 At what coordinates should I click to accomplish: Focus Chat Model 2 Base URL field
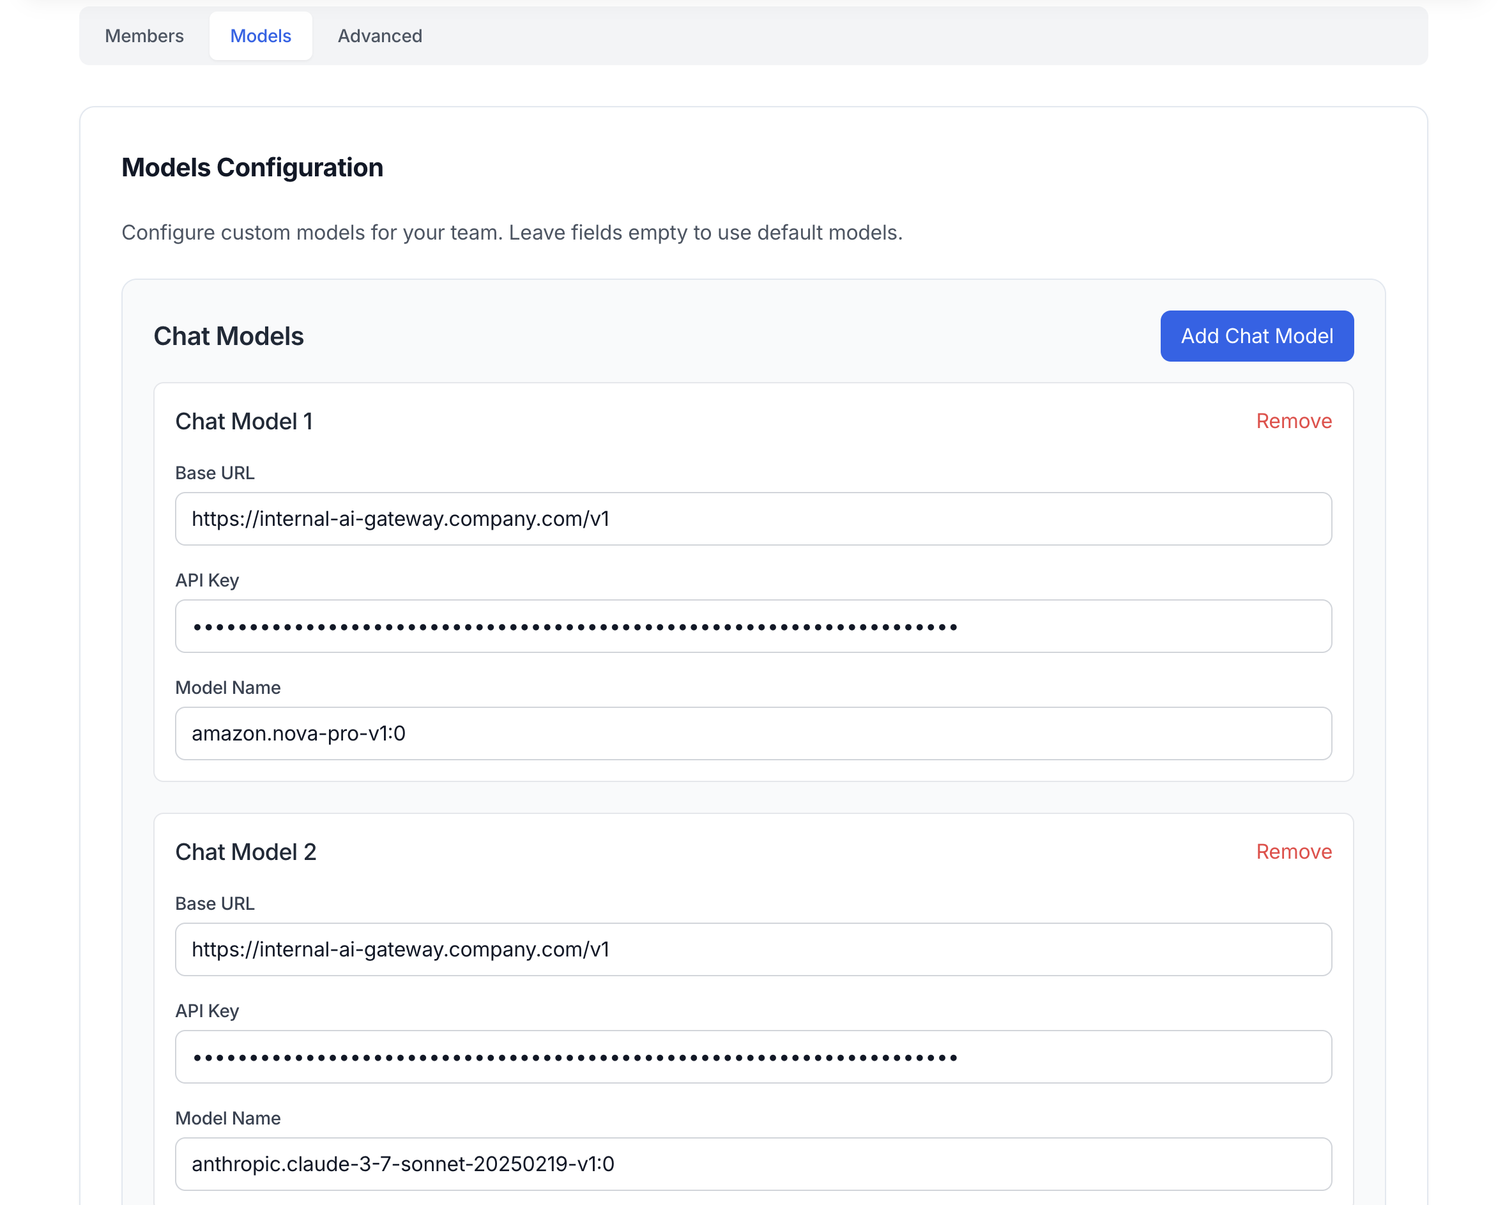point(752,949)
